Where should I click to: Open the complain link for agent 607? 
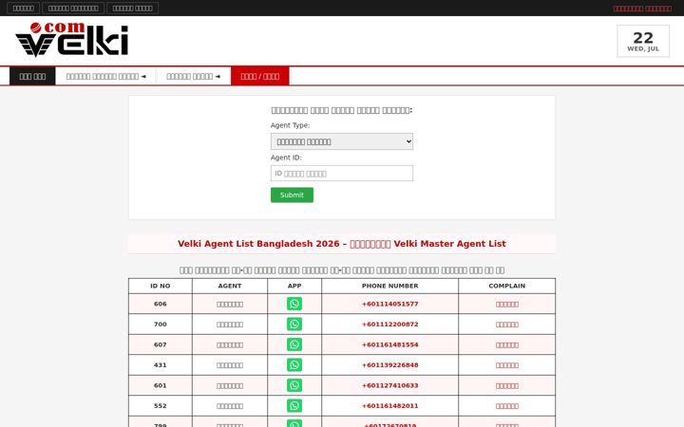click(x=507, y=345)
